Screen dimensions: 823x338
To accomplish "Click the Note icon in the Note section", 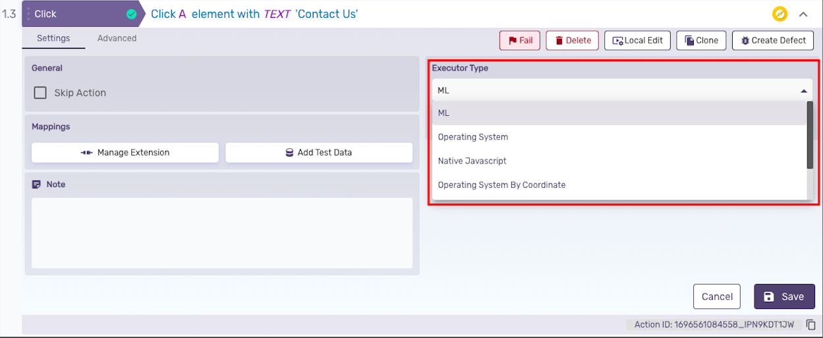I will [x=37, y=184].
